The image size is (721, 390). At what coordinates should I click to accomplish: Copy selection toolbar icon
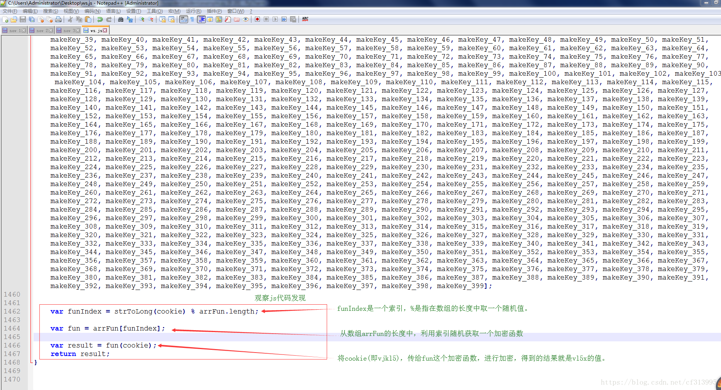pyautogui.click(x=79, y=19)
